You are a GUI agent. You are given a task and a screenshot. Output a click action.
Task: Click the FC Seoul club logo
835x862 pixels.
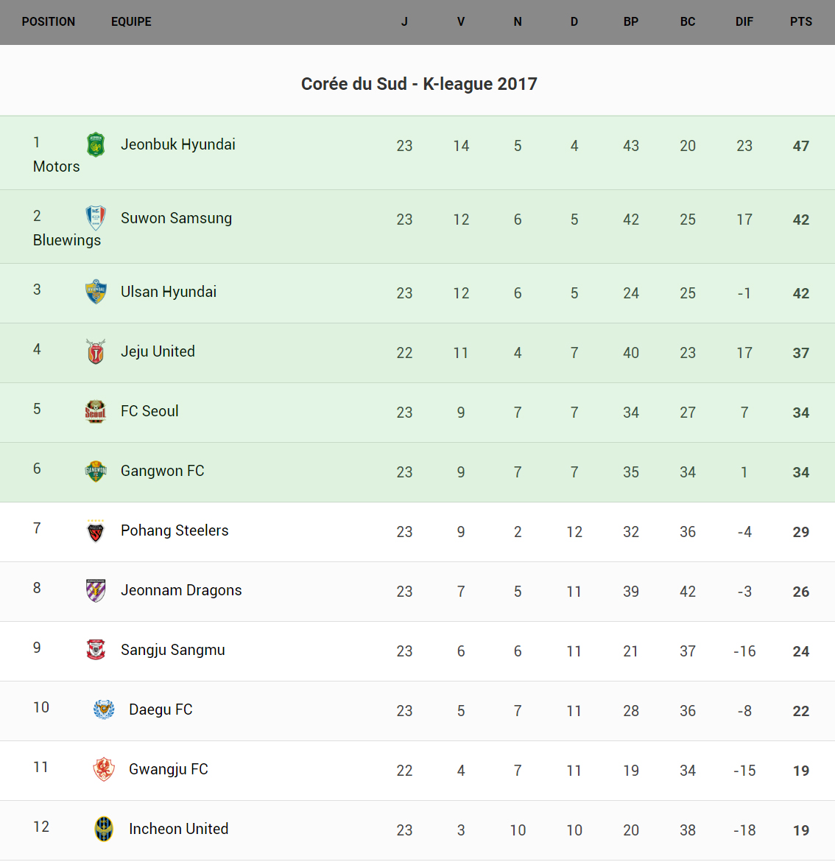click(96, 411)
